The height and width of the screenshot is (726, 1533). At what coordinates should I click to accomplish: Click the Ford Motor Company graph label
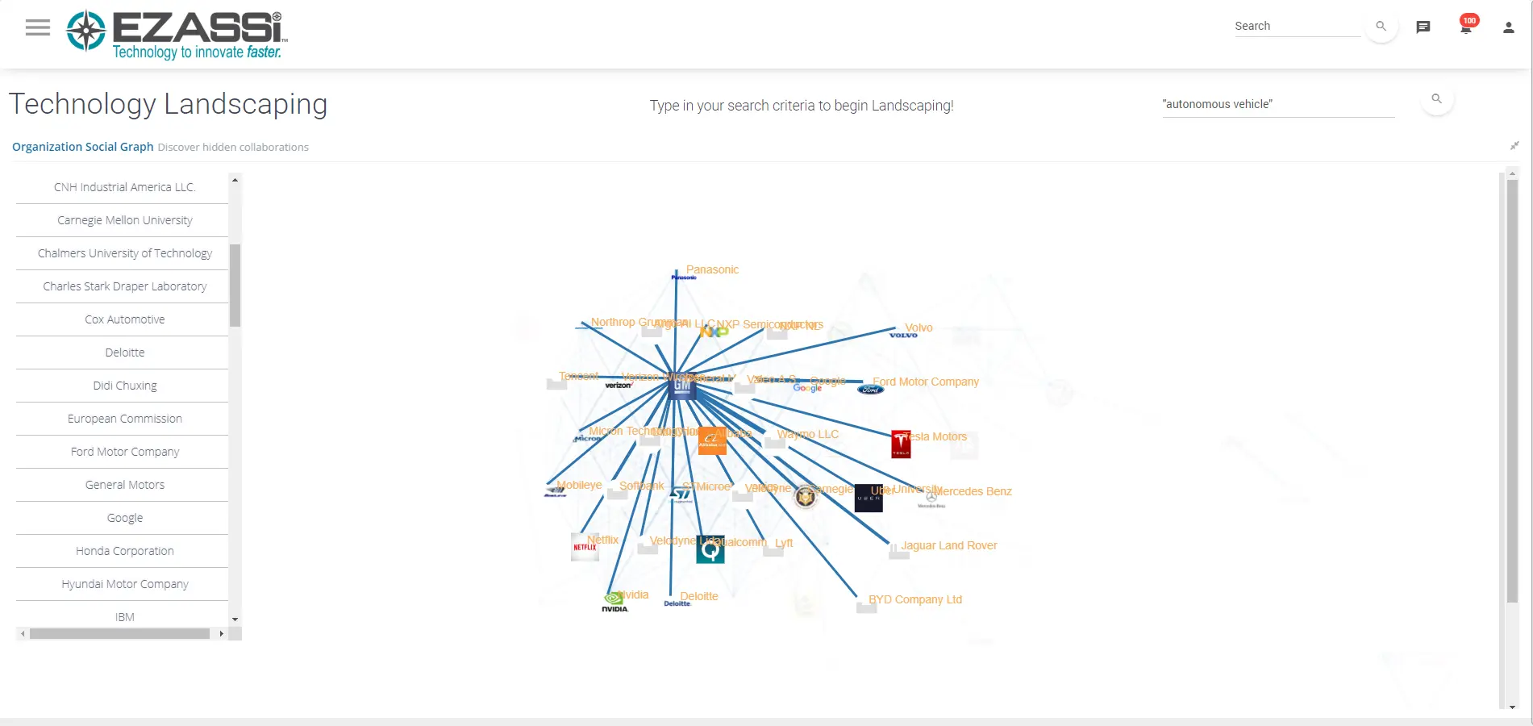click(x=926, y=382)
